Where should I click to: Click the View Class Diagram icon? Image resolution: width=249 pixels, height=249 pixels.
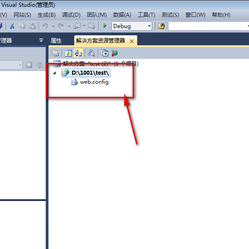[x=91, y=53]
